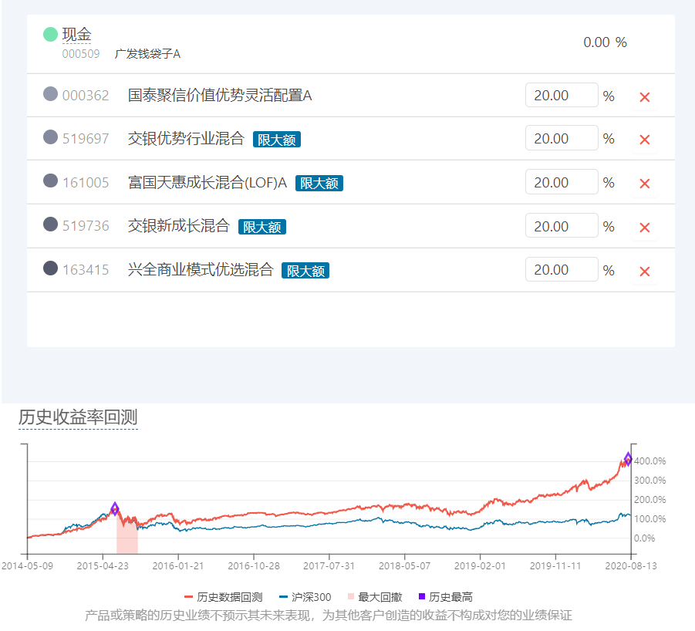Click the color dot beside 000362
The width and height of the screenshot is (695, 631).
51,95
